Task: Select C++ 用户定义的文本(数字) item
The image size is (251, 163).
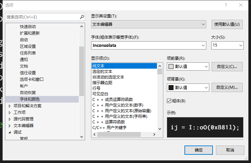Action: coord(124,105)
